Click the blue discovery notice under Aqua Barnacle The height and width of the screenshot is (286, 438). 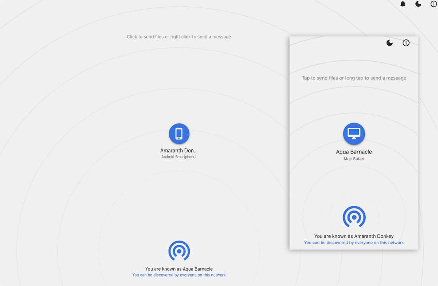[179, 275]
